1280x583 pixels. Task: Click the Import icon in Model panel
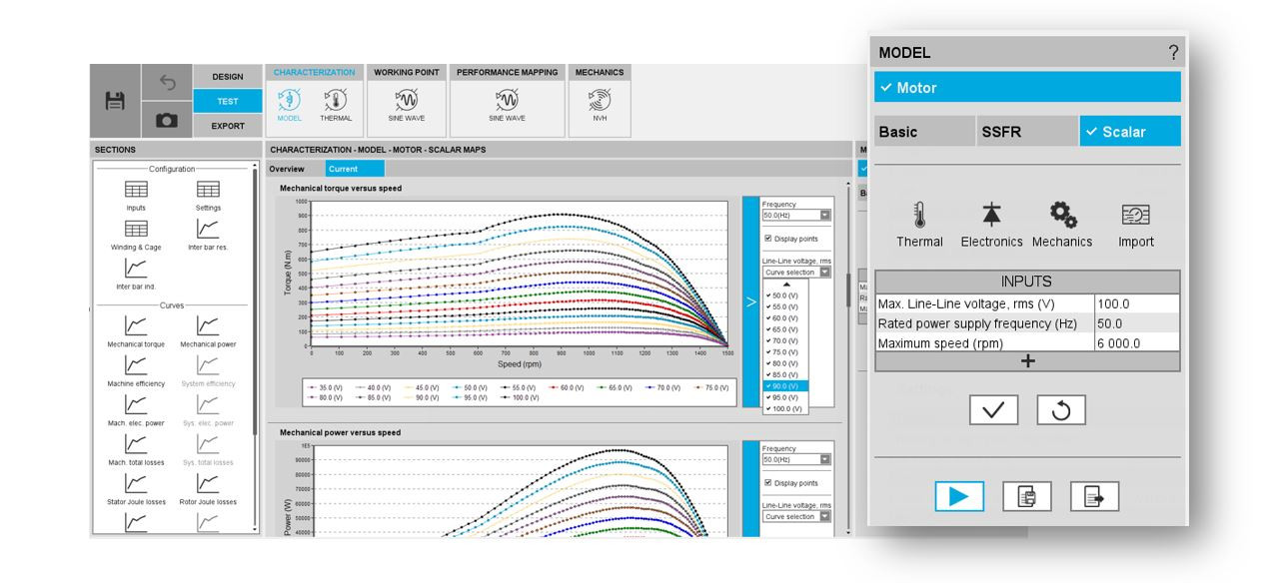[1135, 224]
